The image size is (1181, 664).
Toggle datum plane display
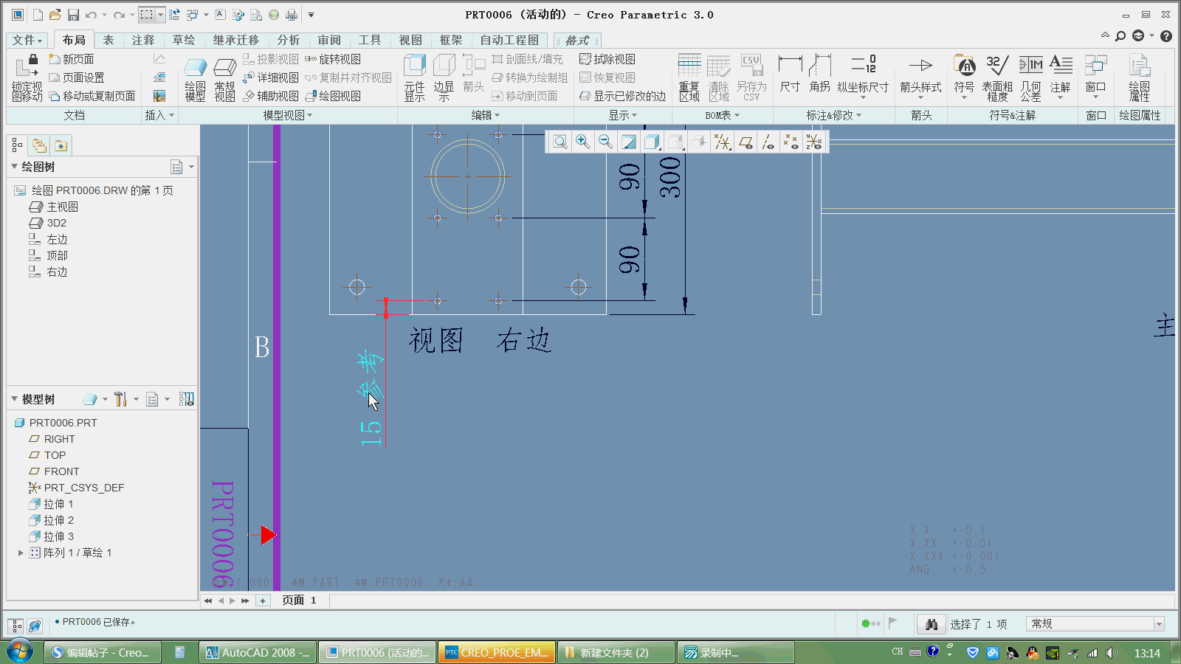point(746,142)
